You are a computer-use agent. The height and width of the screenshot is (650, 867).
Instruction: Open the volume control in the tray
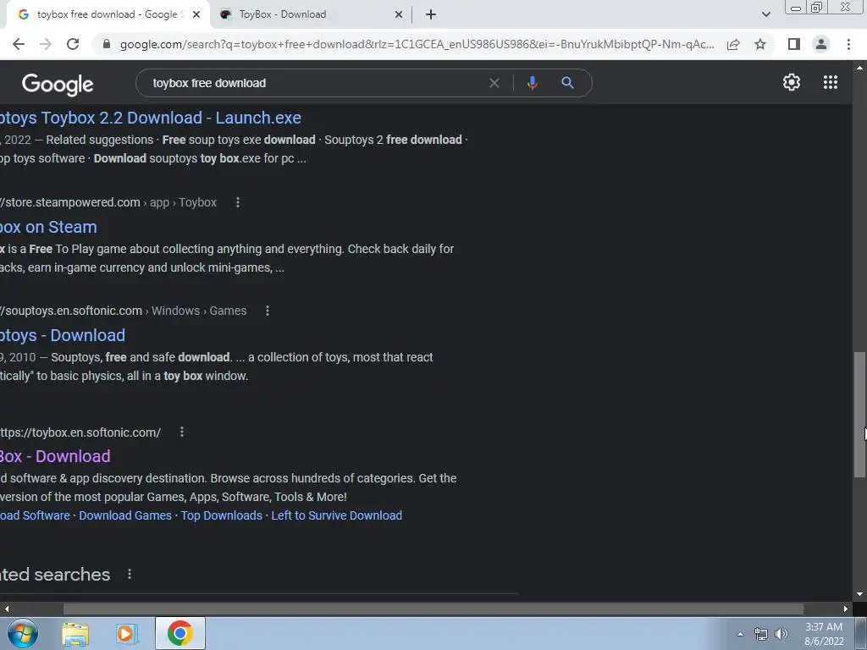pos(781,634)
